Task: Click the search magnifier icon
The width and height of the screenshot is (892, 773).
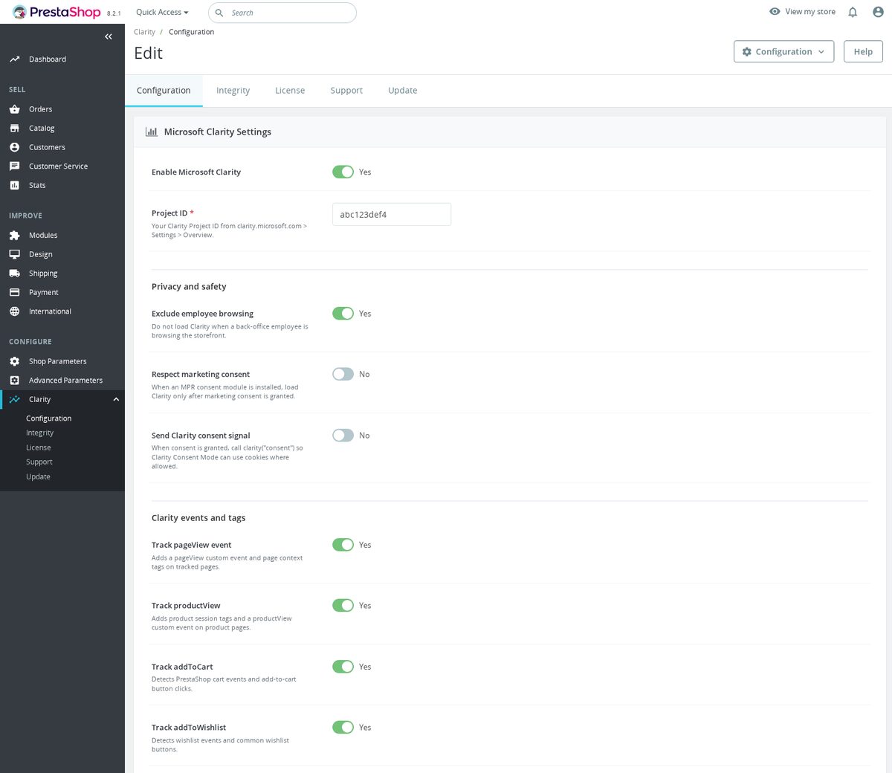Action: click(x=219, y=13)
